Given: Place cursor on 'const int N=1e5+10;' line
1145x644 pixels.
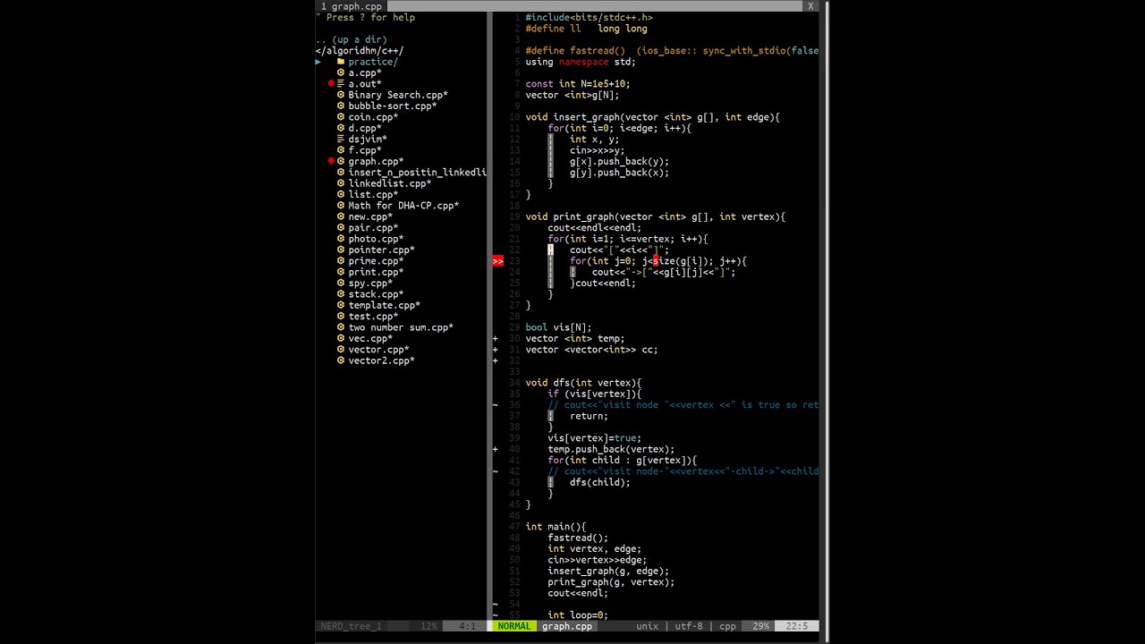Looking at the screenshot, I should pos(578,84).
